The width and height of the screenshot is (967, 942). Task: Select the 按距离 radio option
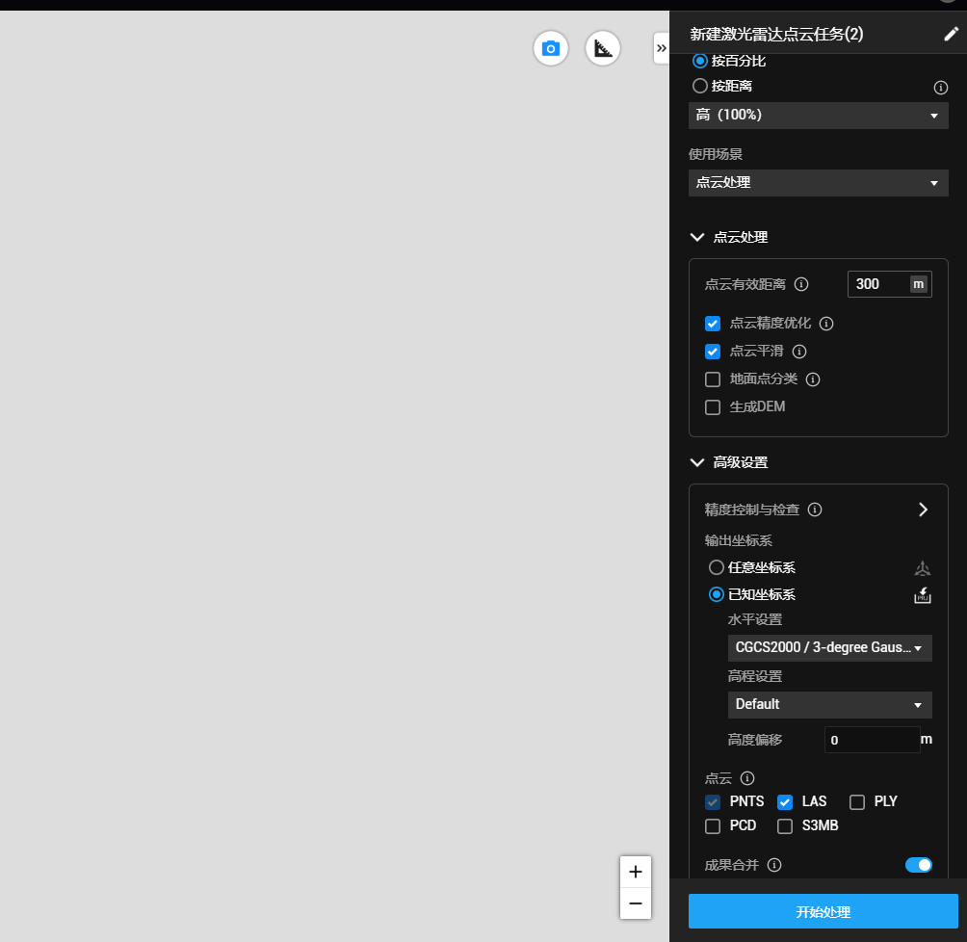(699, 86)
